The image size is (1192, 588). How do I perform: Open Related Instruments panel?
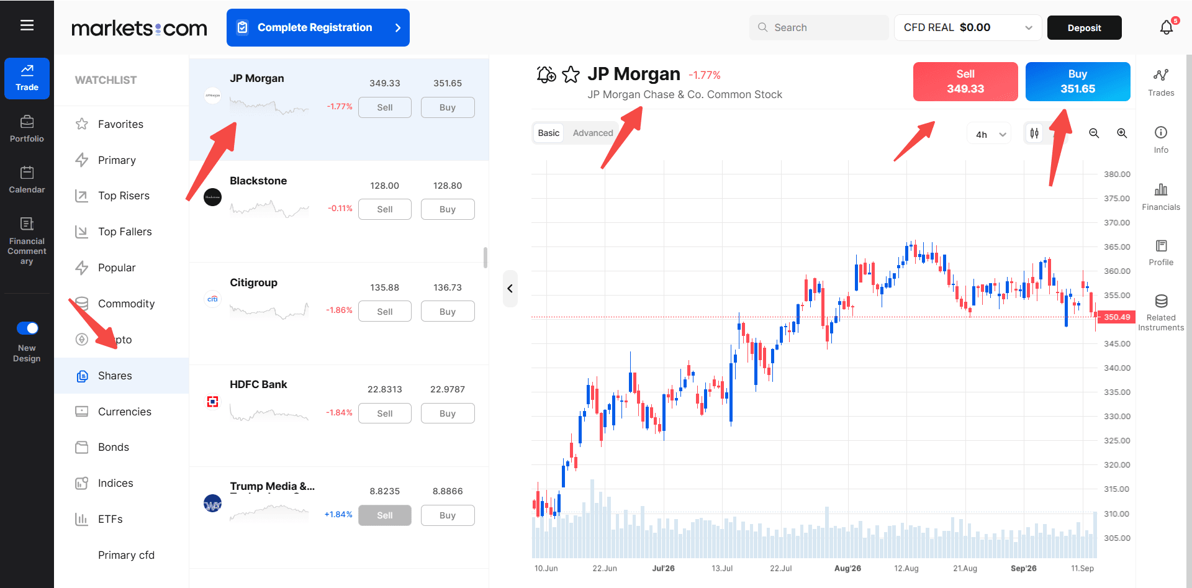click(x=1161, y=313)
